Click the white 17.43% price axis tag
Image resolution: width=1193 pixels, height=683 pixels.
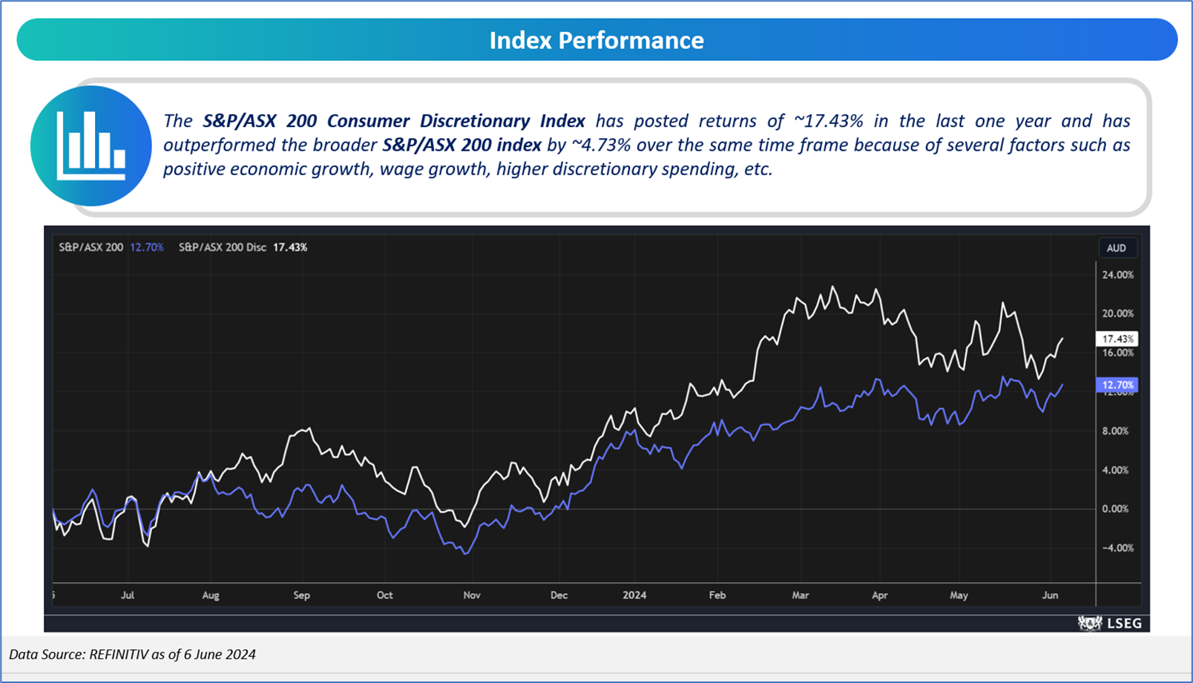click(1117, 339)
